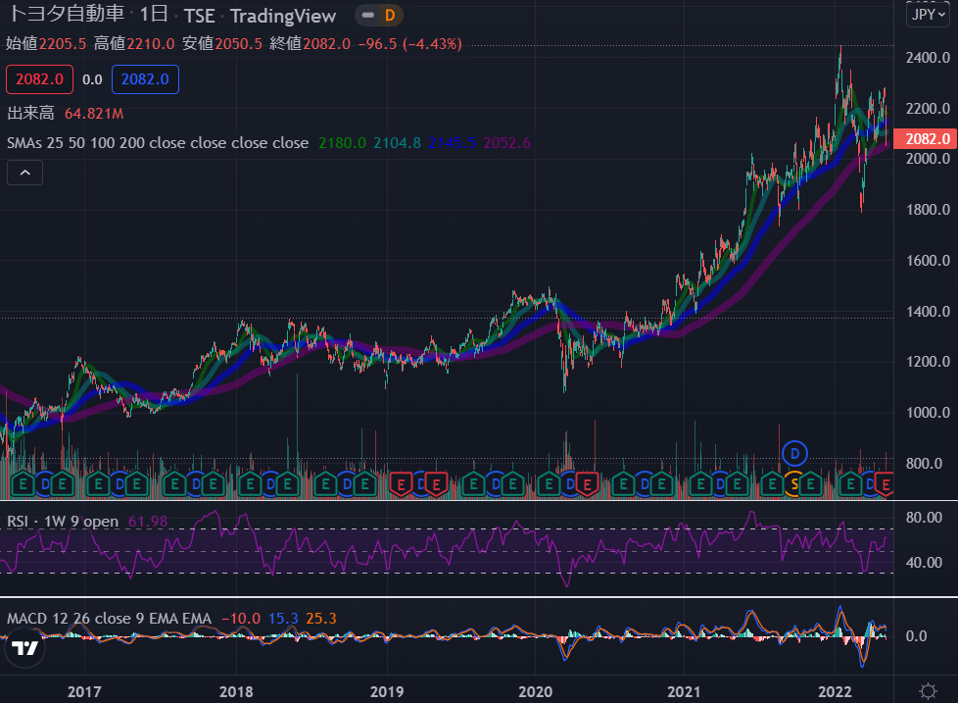Click the volume value 64.821M
The height and width of the screenshot is (703, 958).
coord(94,114)
